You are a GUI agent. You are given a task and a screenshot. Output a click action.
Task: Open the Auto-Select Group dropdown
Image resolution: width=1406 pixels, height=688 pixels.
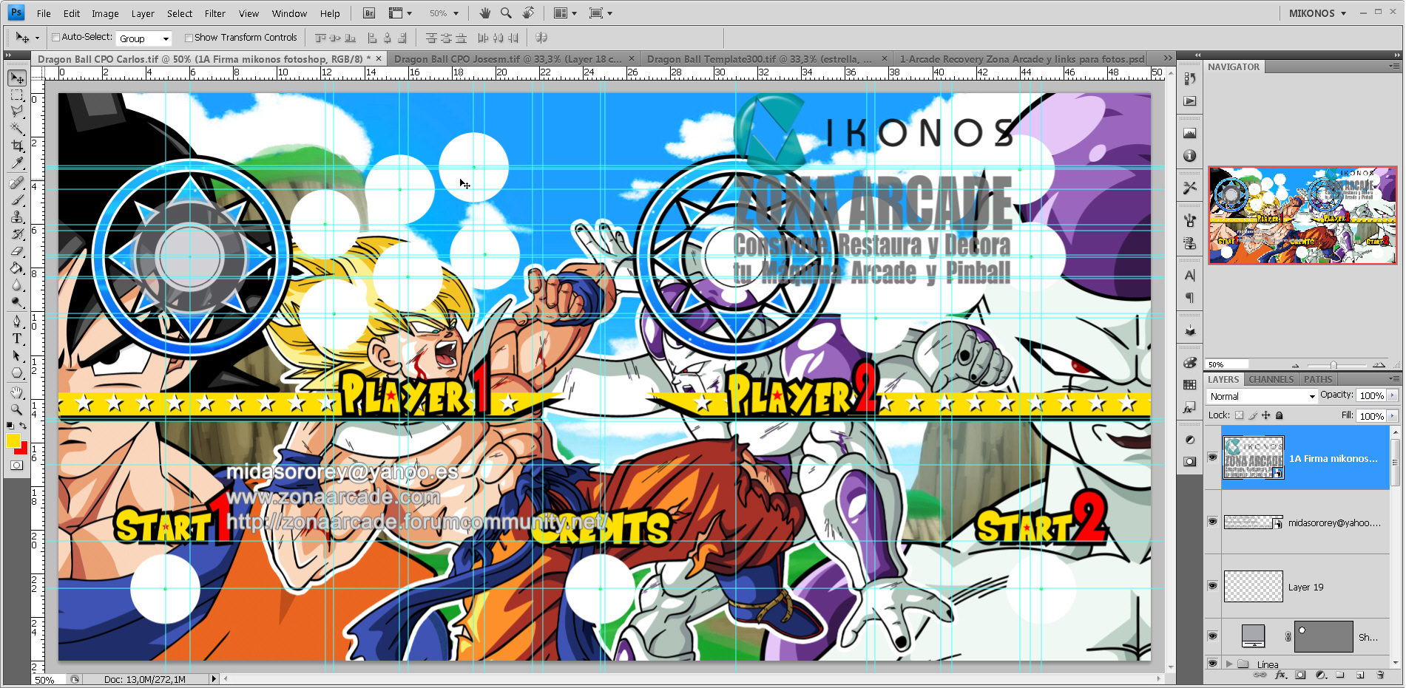pos(144,38)
